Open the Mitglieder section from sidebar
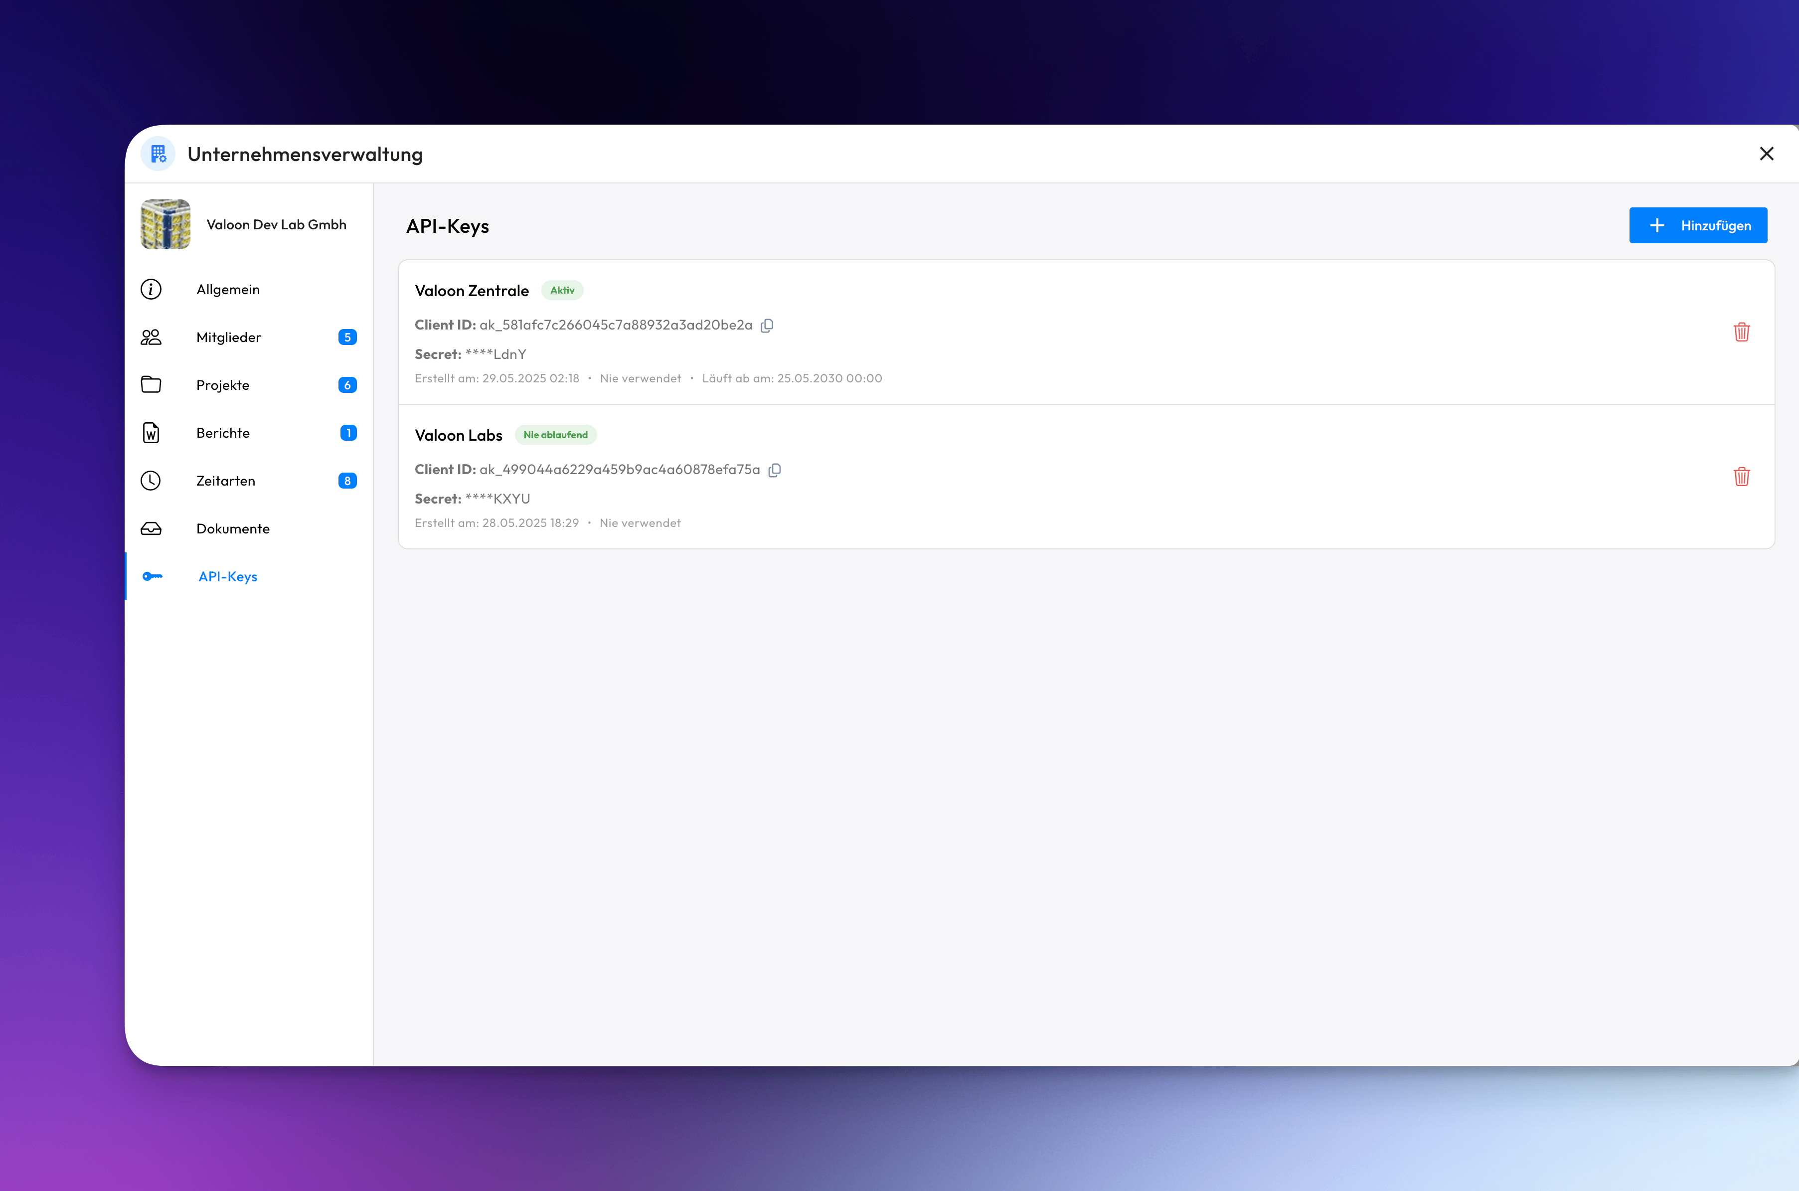The image size is (1799, 1191). pos(229,337)
